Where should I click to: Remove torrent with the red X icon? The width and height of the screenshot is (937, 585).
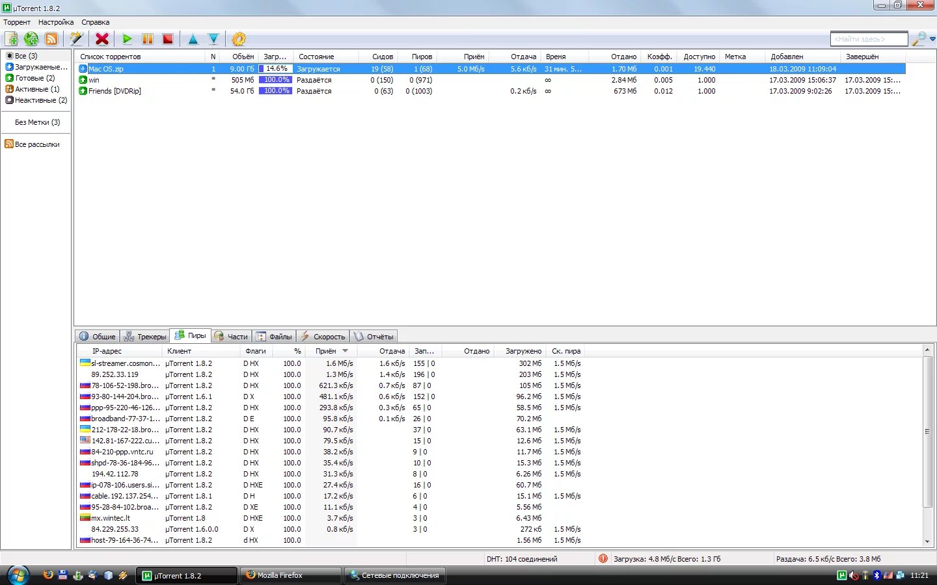point(102,39)
